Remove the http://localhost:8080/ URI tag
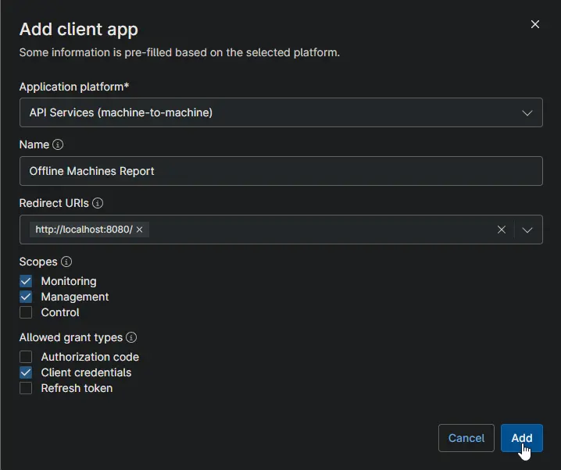 [x=140, y=230]
